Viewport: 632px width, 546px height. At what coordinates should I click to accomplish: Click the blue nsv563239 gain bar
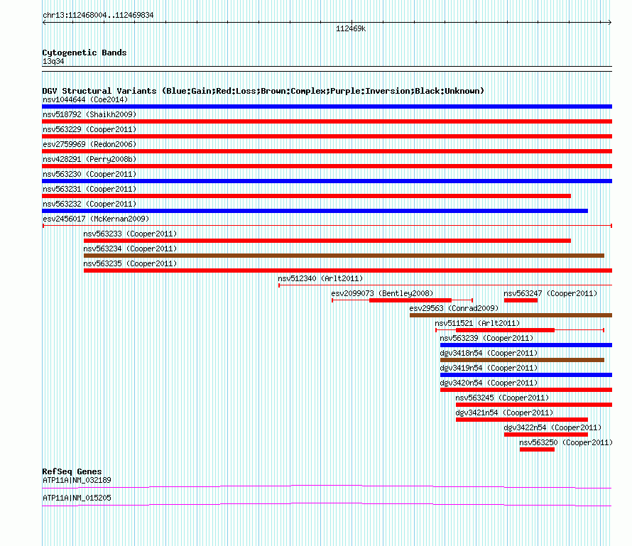pos(526,345)
